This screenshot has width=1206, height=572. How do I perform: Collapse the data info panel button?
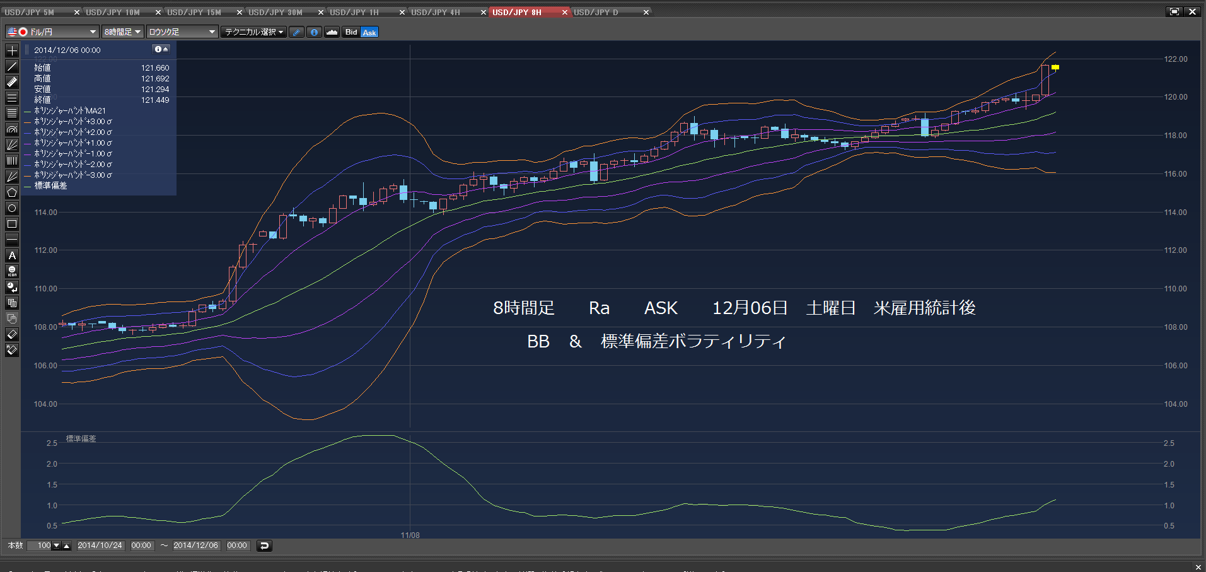click(162, 49)
